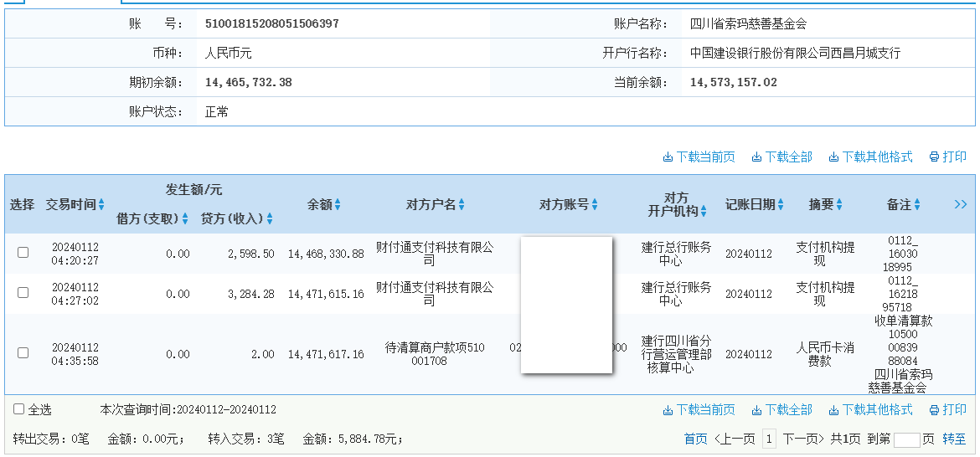Sort by 交易时间 column arrows
Viewport: 980px width, 457px height.
point(101,205)
